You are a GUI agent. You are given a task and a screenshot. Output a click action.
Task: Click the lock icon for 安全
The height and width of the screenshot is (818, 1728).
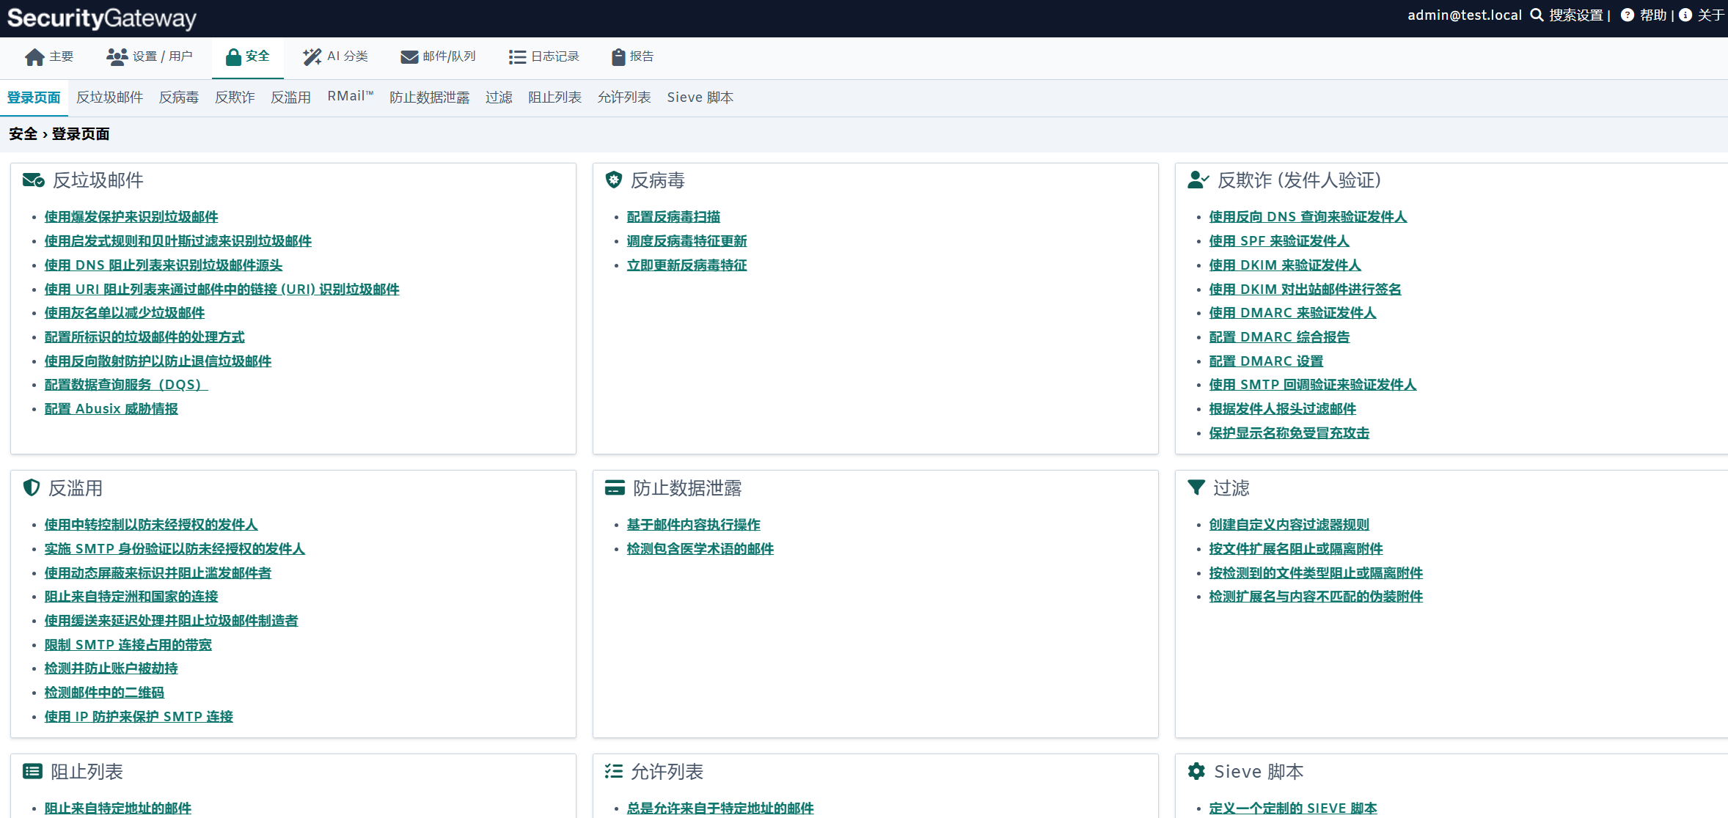pos(233,57)
